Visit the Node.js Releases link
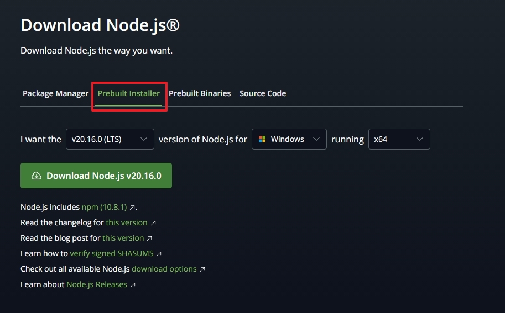505x313 pixels. 97,284
